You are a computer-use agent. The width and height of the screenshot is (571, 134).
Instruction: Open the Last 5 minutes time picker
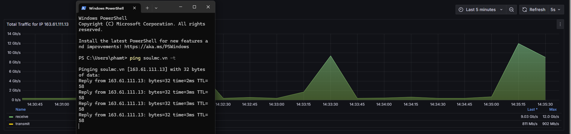[480, 10]
